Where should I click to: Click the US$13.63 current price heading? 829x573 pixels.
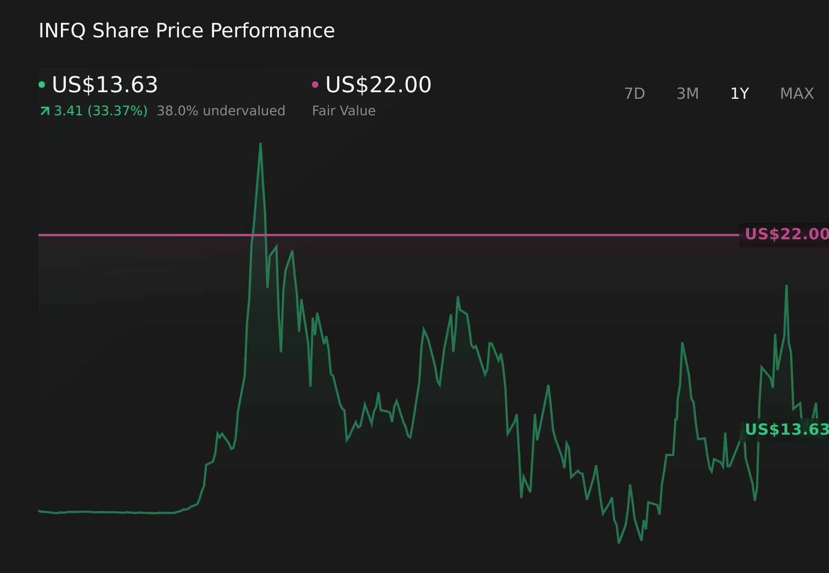pos(105,85)
